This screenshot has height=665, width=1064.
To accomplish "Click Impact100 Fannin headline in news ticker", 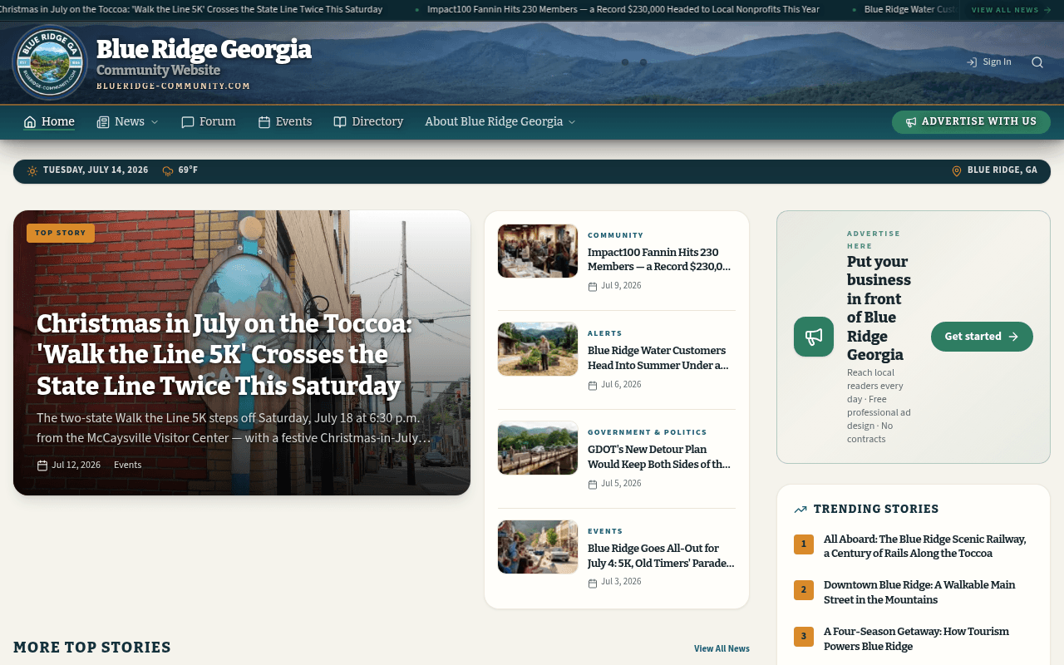I will tap(623, 10).
